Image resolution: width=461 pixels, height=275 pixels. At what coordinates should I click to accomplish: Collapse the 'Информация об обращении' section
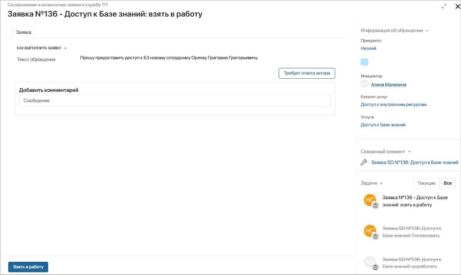click(427, 31)
